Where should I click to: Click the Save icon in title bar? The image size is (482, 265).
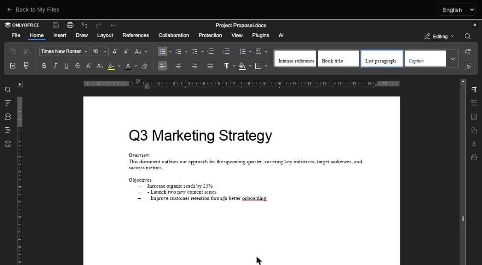(56, 25)
